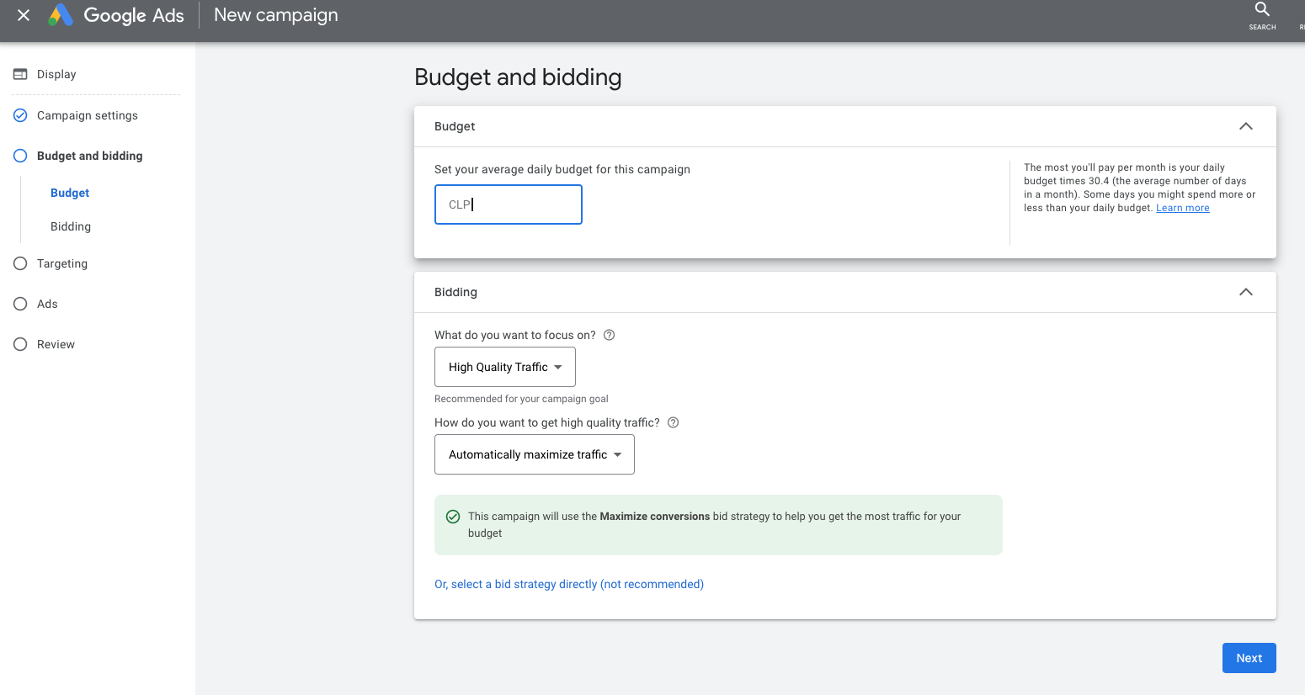Open the Automatically maximize traffic dropdown

click(x=534, y=454)
